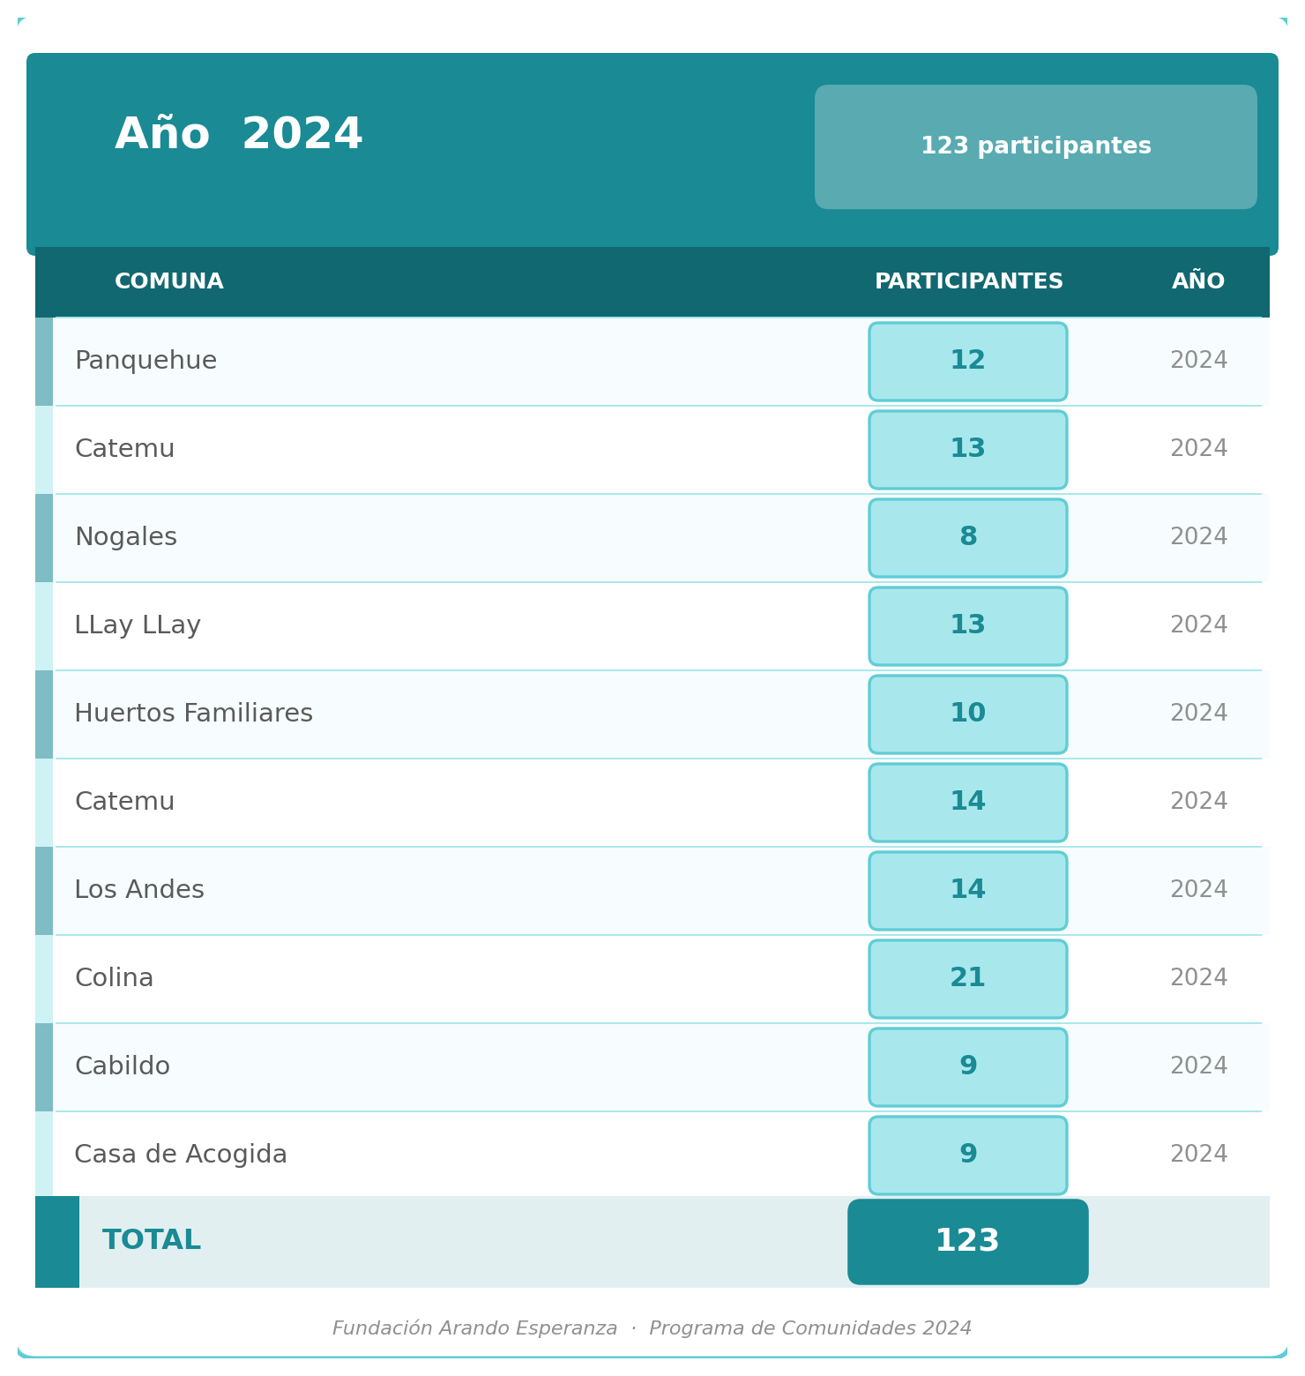Click Panquehue's 12 participants badge

[x=968, y=362]
